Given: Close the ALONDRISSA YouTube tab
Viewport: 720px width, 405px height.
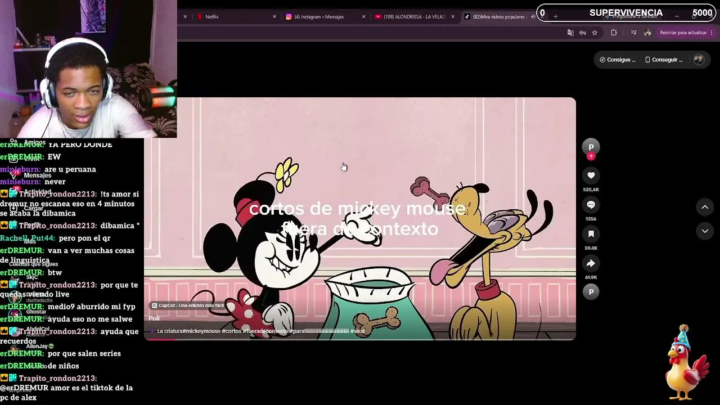Looking at the screenshot, I should pyautogui.click(x=453, y=17).
